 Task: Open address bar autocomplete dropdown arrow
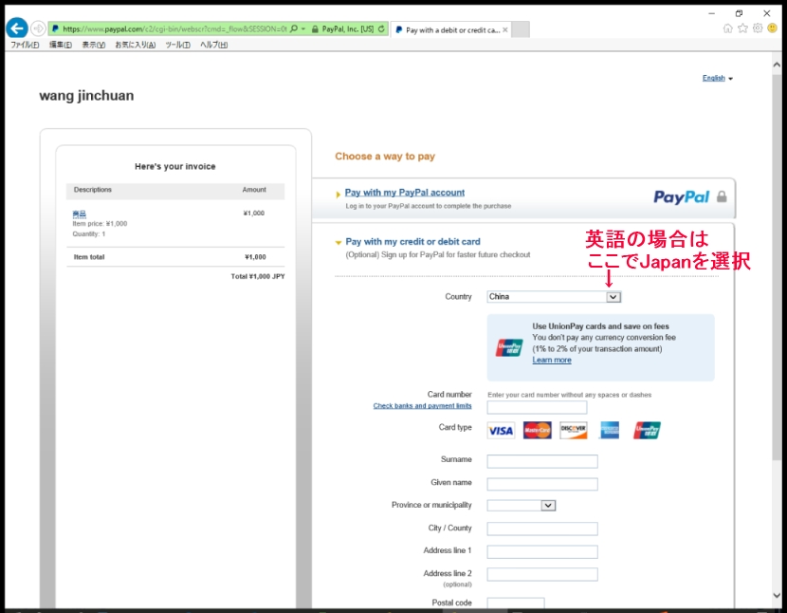[303, 28]
